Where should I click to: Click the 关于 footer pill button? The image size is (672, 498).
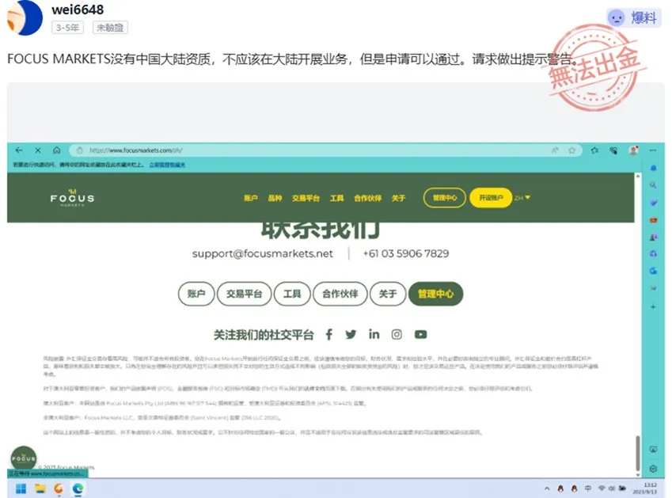pos(388,294)
